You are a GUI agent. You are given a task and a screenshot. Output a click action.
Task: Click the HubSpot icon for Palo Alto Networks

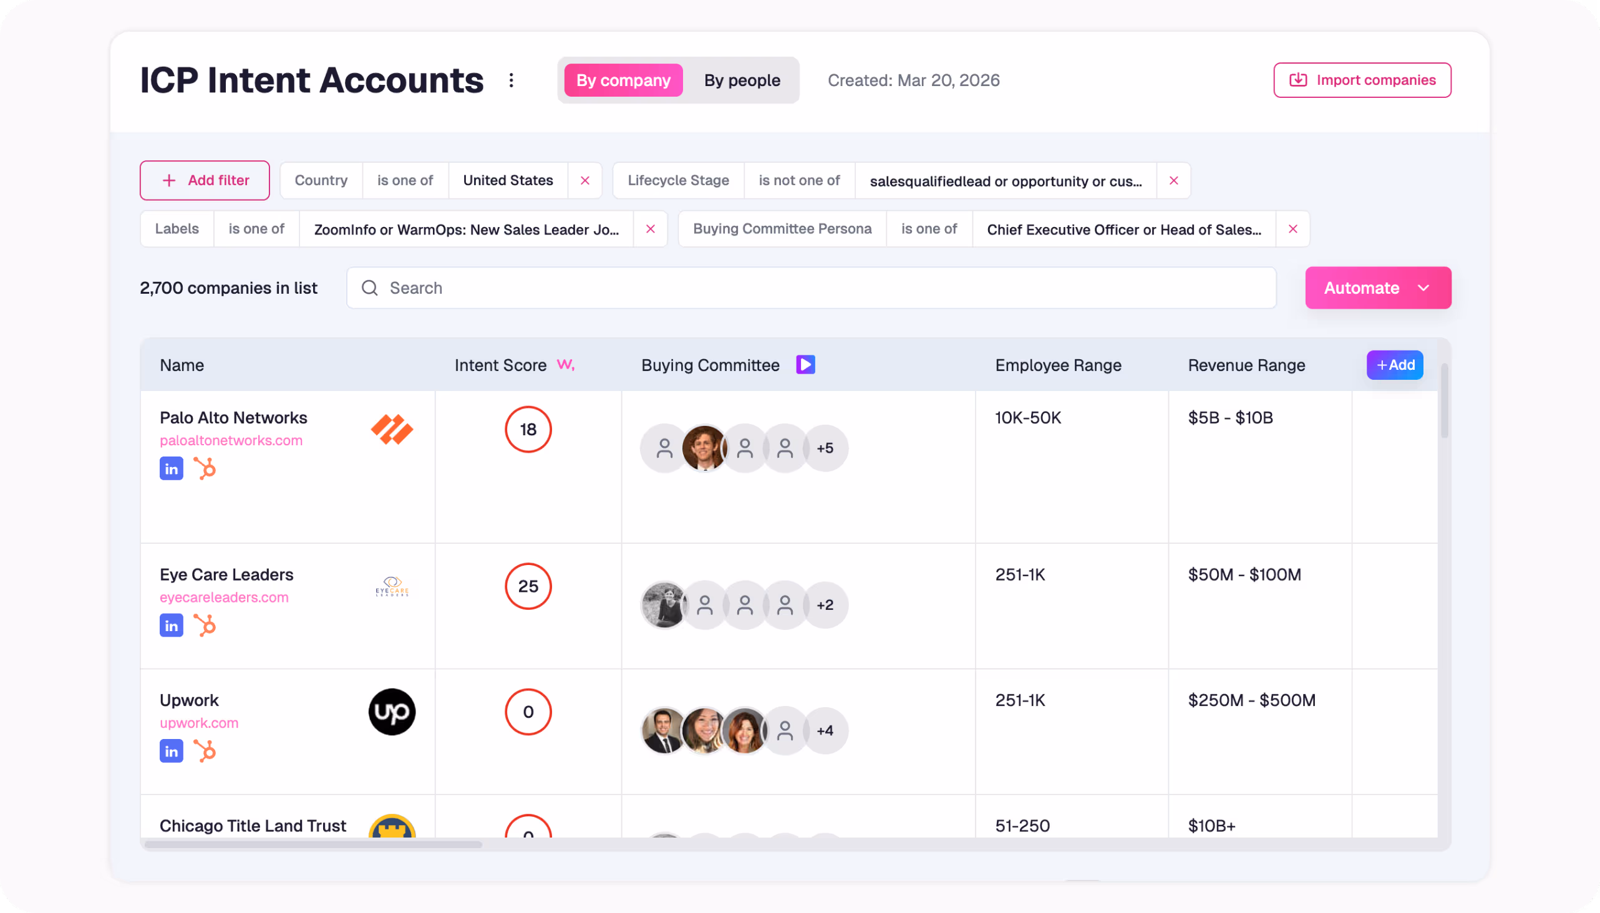[x=206, y=468]
